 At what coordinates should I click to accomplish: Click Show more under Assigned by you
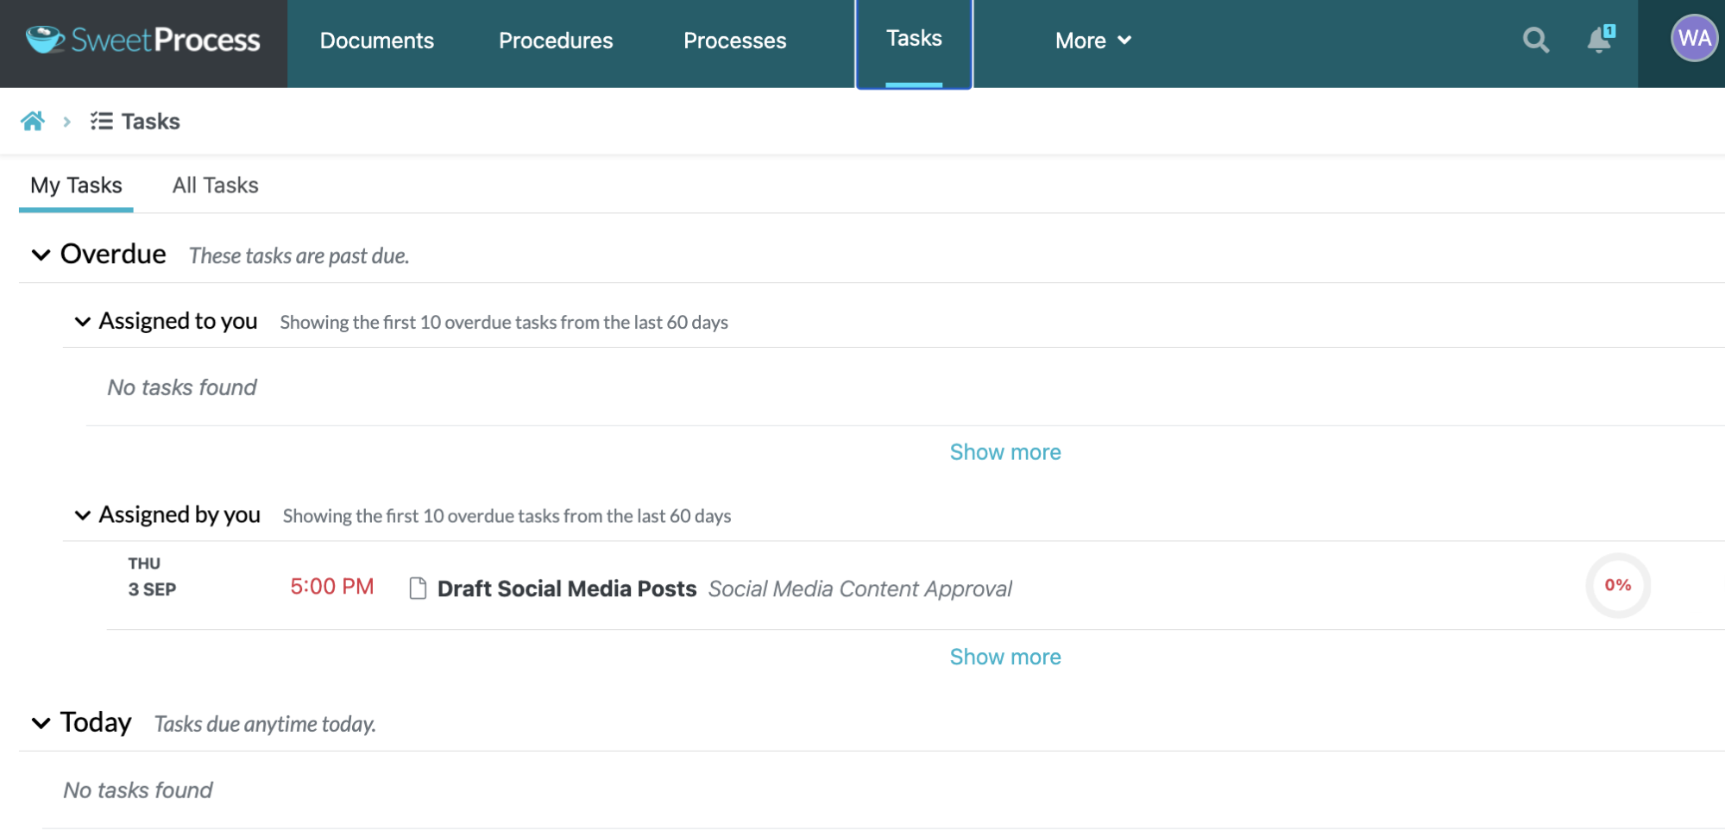[1005, 657]
